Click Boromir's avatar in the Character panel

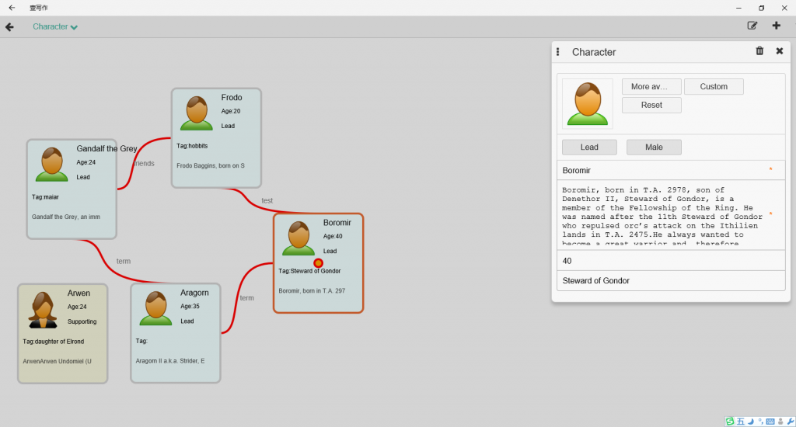coord(588,104)
